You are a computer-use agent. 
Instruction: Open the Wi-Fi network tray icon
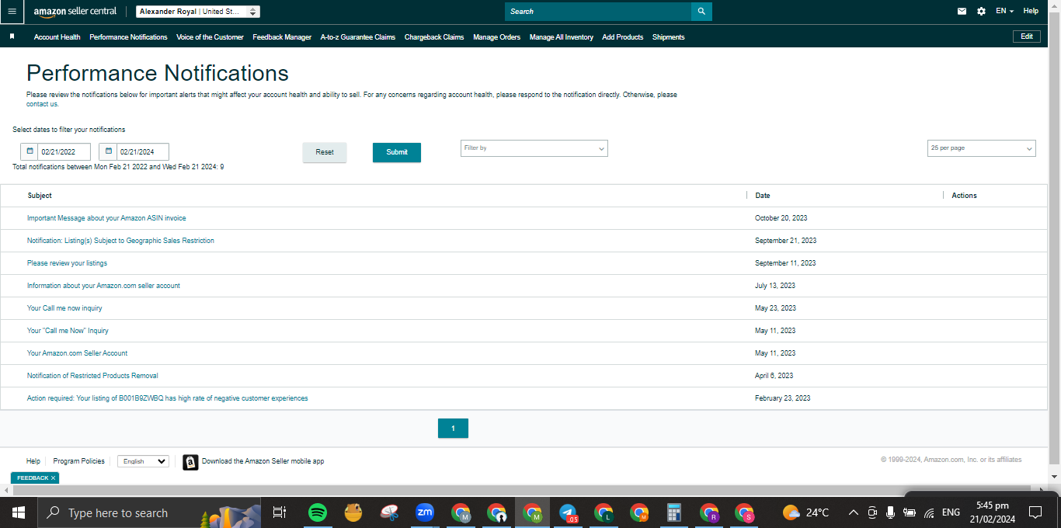point(929,512)
